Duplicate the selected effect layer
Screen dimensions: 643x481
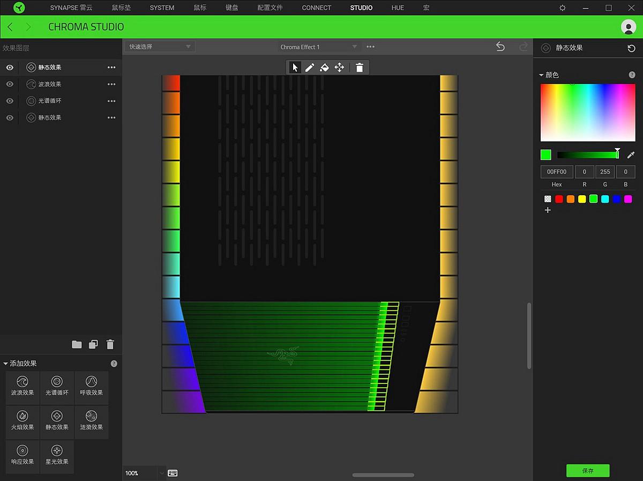93,344
